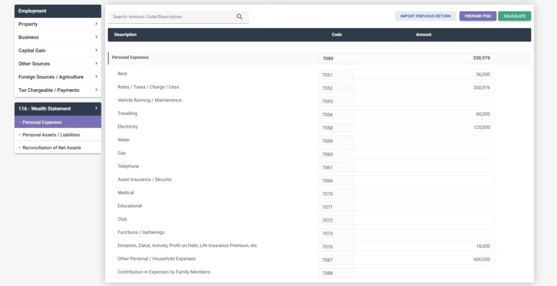Click the Telephone description label

tap(128, 166)
